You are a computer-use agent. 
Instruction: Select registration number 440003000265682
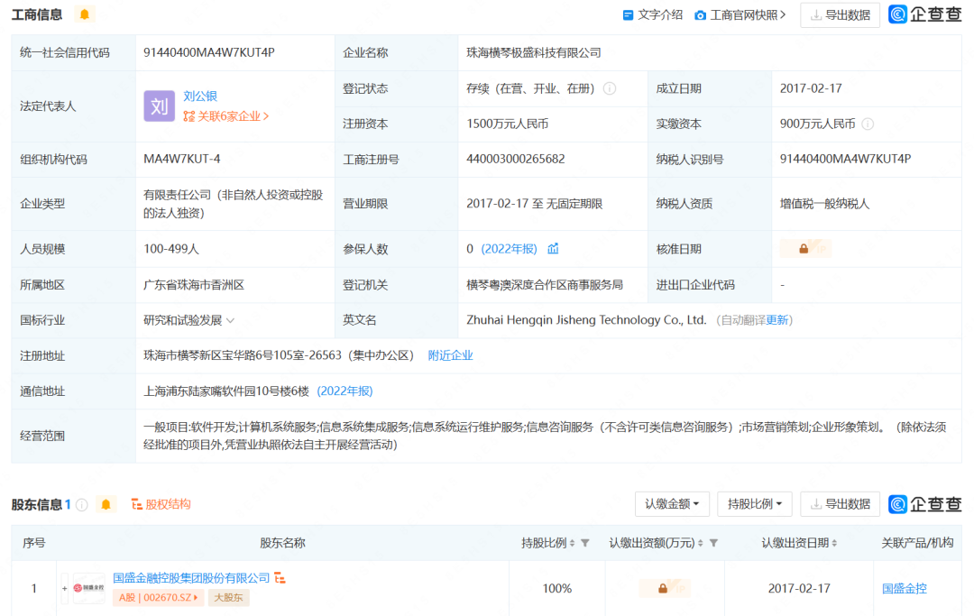tap(516, 160)
